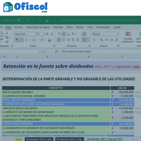Toggle bold N formatting button

pyautogui.click(x=17, y=40)
